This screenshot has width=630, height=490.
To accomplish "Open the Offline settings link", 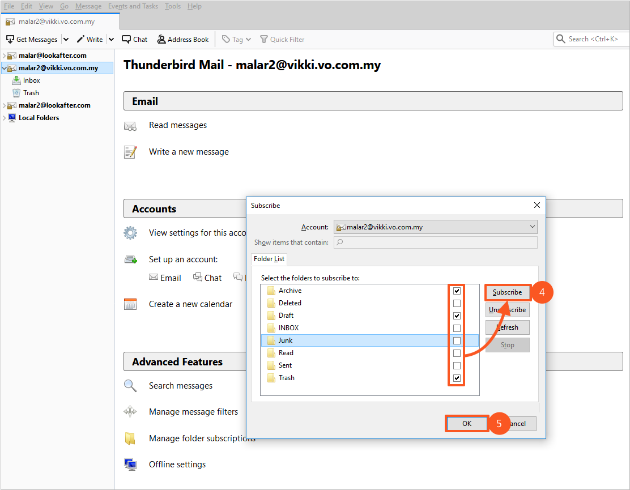I will pyautogui.click(x=177, y=465).
